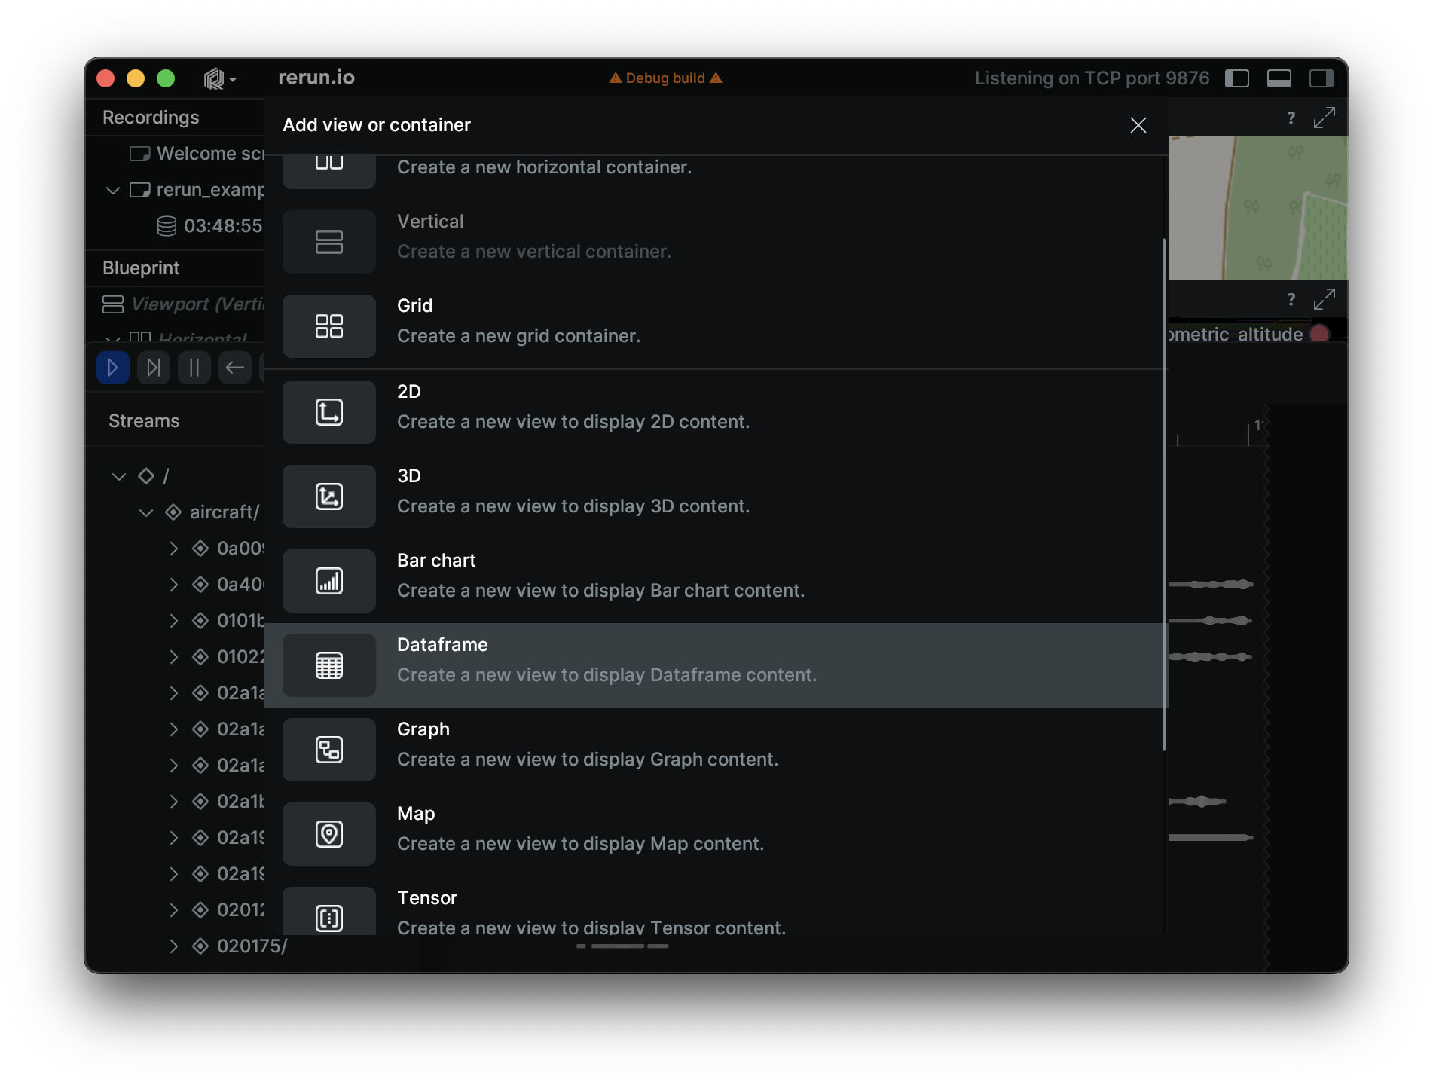Screen dimensions: 1433x1085
Task: Select the 020175/ entity label
Action: coord(252,946)
